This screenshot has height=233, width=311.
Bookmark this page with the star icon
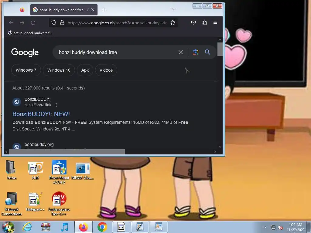[x=173, y=22]
